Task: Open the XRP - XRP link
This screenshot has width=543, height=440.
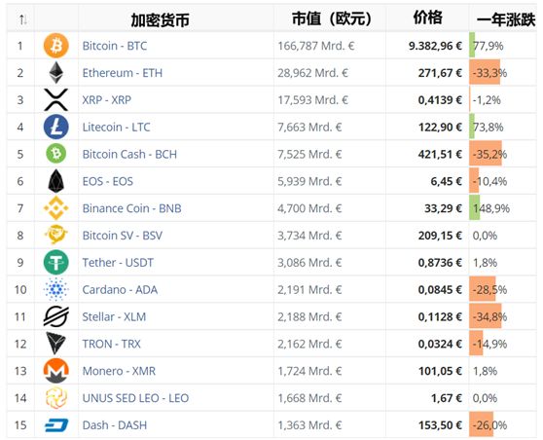Action: [107, 100]
